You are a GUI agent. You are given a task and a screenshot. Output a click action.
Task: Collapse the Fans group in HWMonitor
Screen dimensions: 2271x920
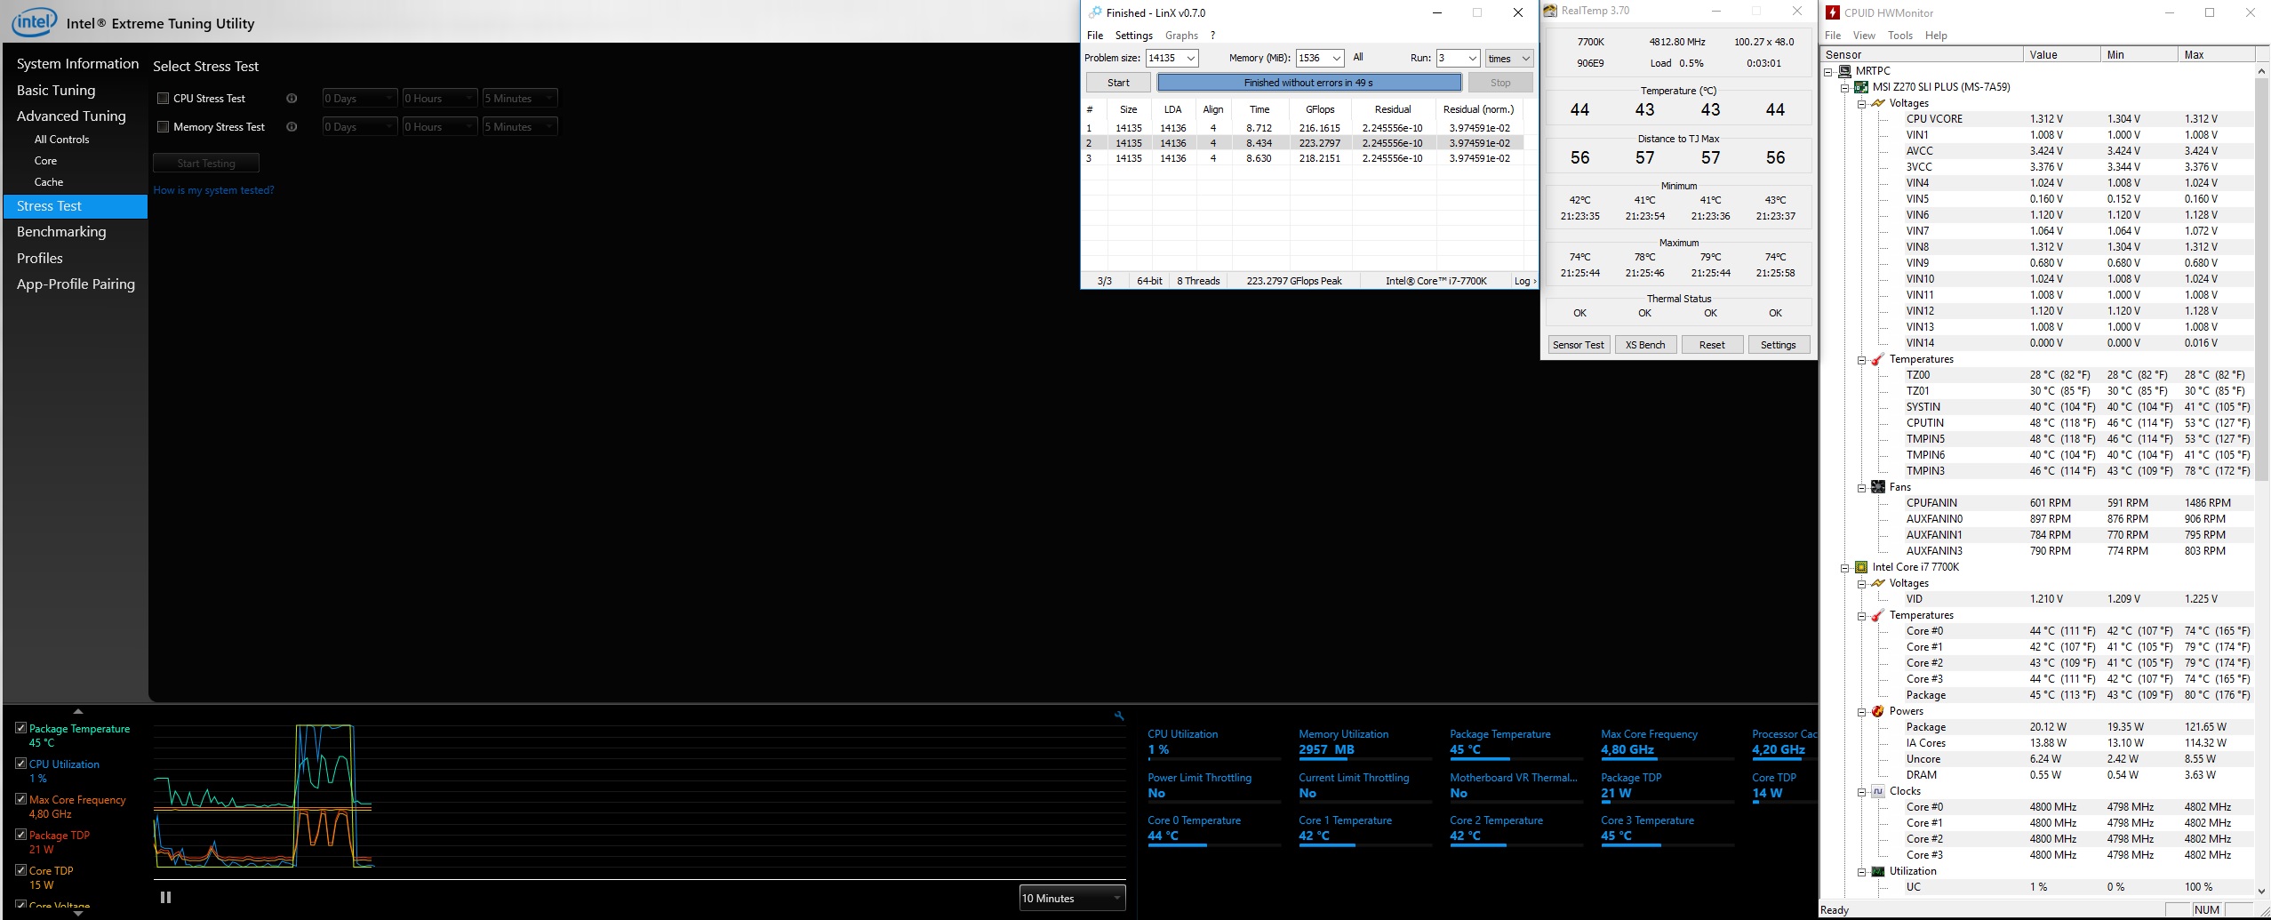pos(1861,487)
